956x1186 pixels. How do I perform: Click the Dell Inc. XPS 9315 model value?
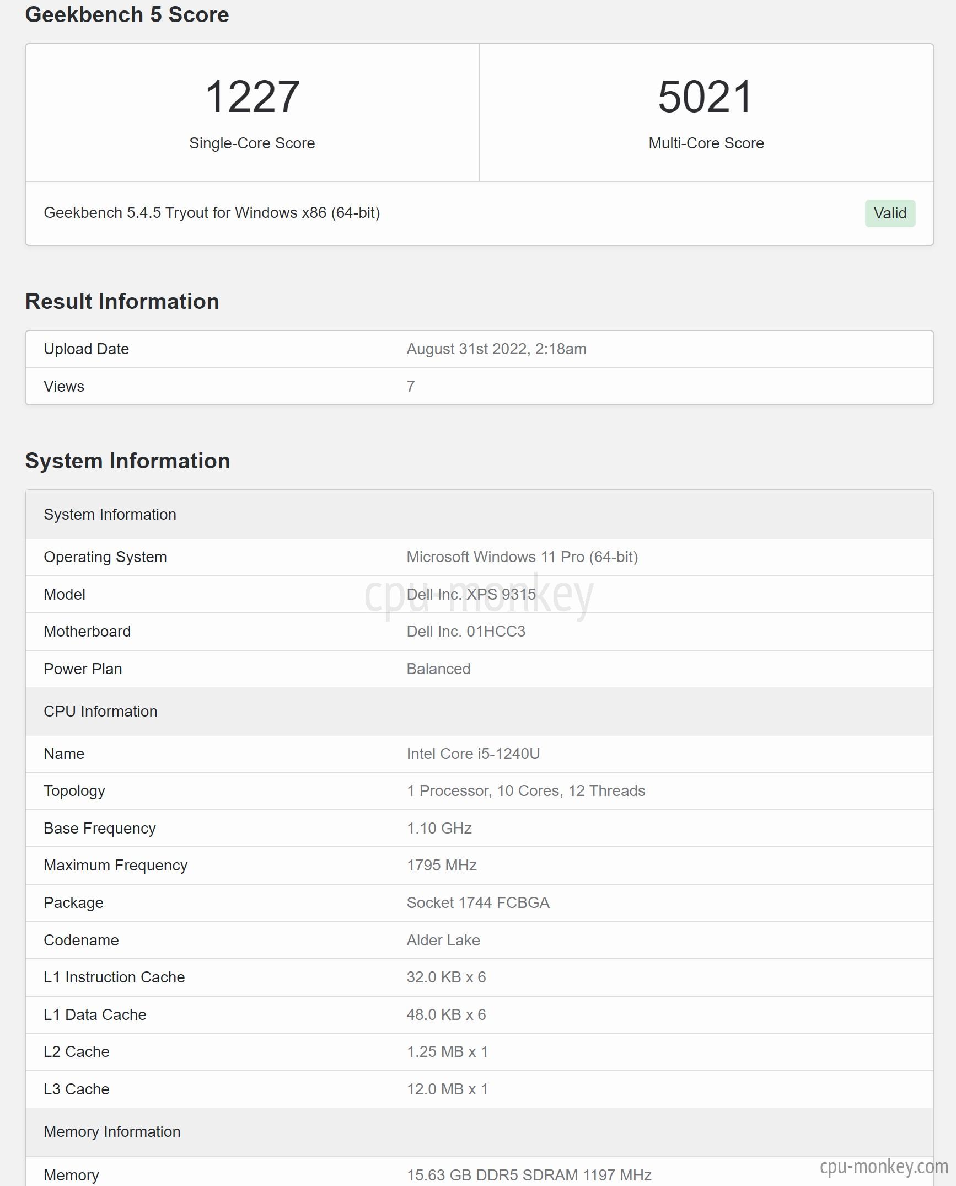(471, 595)
